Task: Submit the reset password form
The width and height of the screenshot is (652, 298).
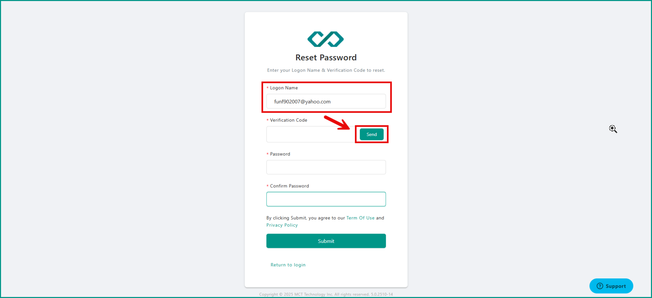Action: pyautogui.click(x=326, y=241)
